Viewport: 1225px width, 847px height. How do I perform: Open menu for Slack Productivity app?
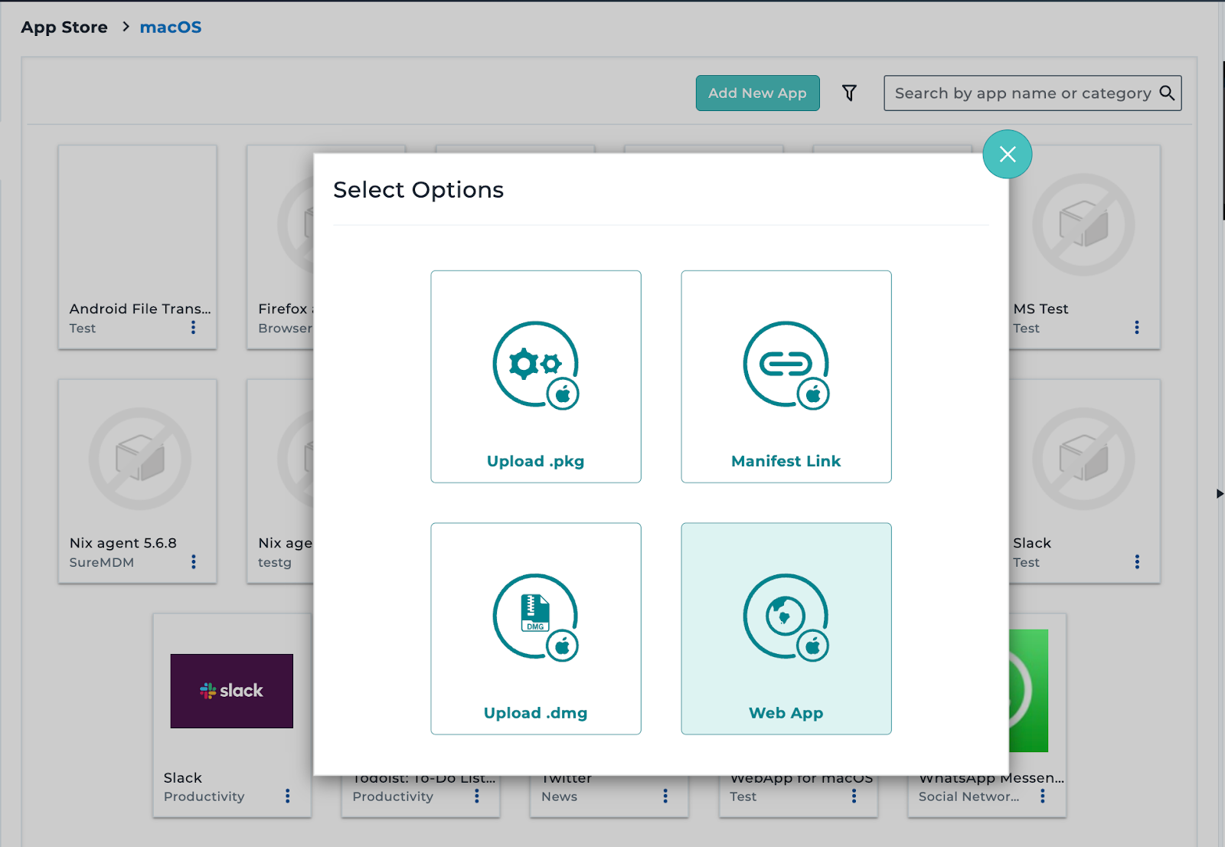pos(288,796)
